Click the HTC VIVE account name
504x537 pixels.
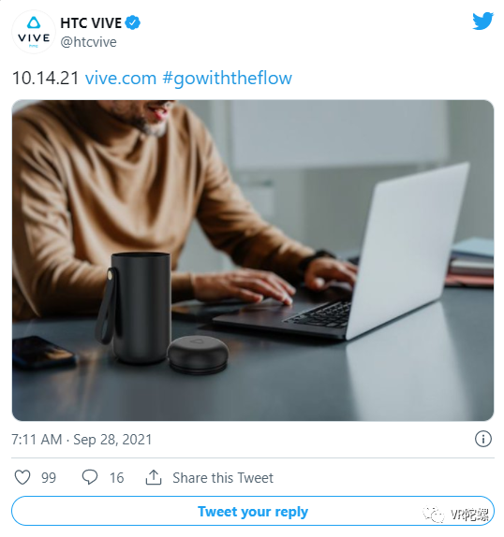(x=91, y=23)
